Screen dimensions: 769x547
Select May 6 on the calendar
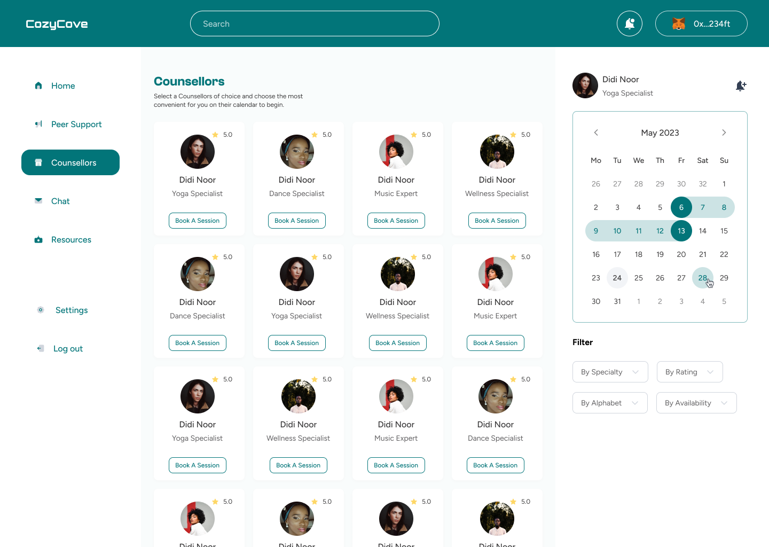681,207
